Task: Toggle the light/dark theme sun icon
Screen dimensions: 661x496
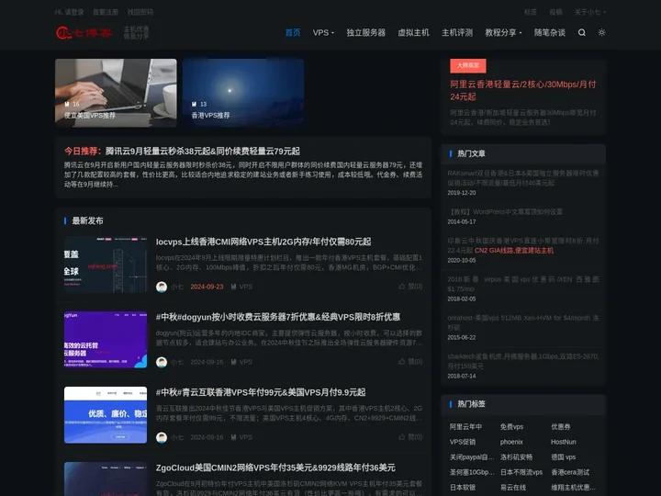Action: click(601, 32)
